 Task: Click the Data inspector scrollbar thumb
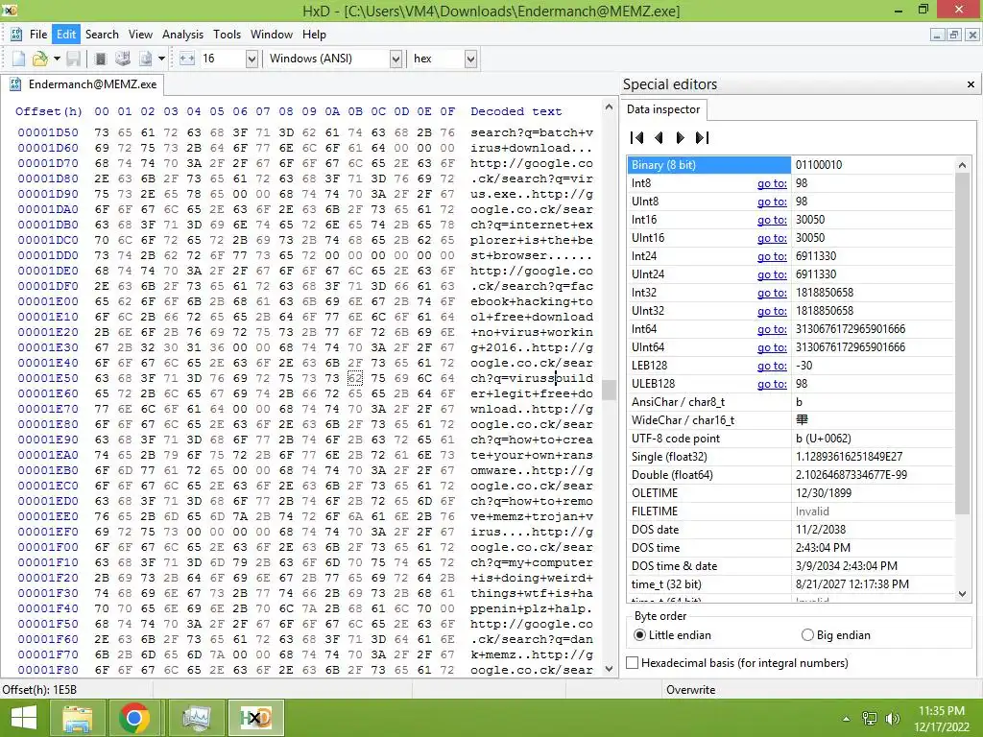pos(962,344)
